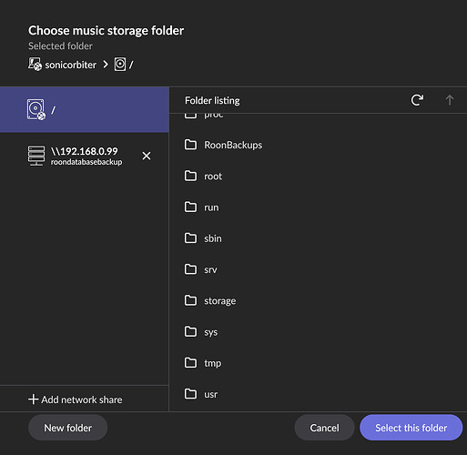Select the root drive in the sidebar
The height and width of the screenshot is (455, 467).
click(85, 109)
